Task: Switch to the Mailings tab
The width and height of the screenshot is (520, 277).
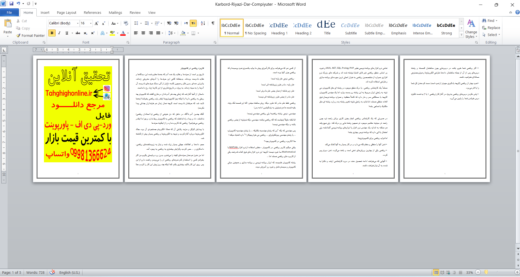Action: pyautogui.click(x=115, y=12)
